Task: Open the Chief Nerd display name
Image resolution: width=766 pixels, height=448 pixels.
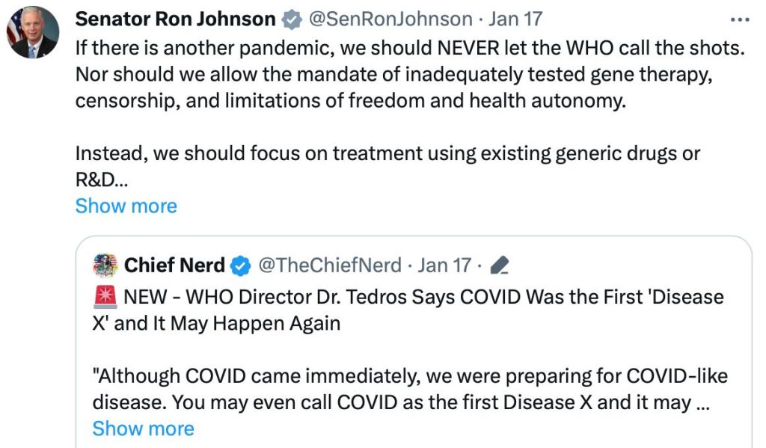Action: pyautogui.click(x=174, y=265)
